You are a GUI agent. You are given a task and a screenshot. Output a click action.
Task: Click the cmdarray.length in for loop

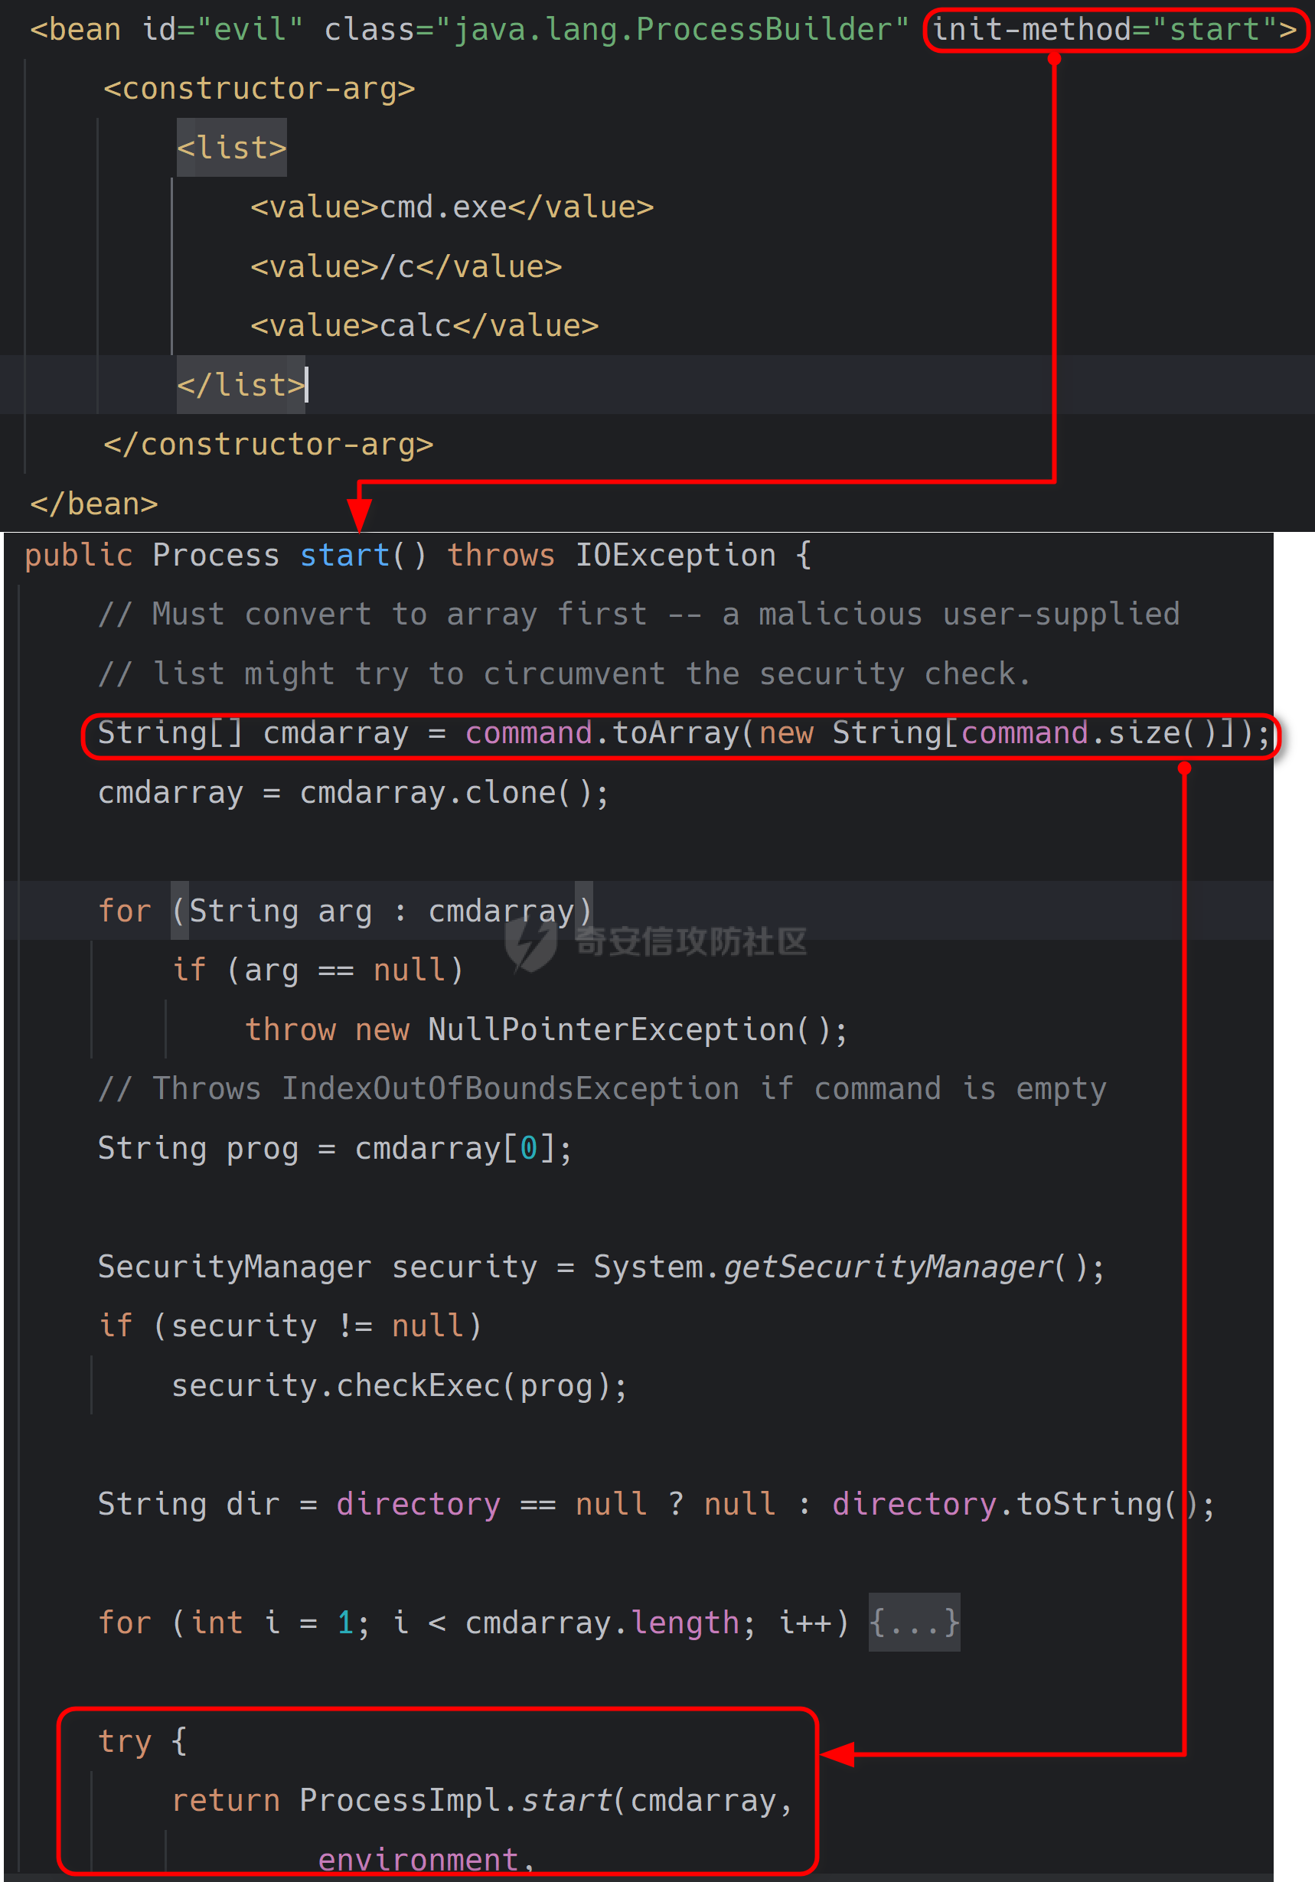602,1622
